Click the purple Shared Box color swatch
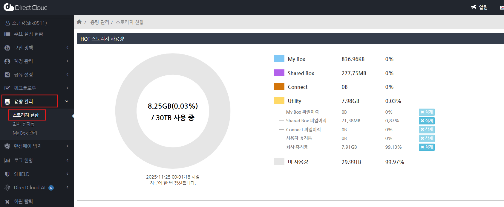Screen dimensions: 504x207 coord(279,73)
